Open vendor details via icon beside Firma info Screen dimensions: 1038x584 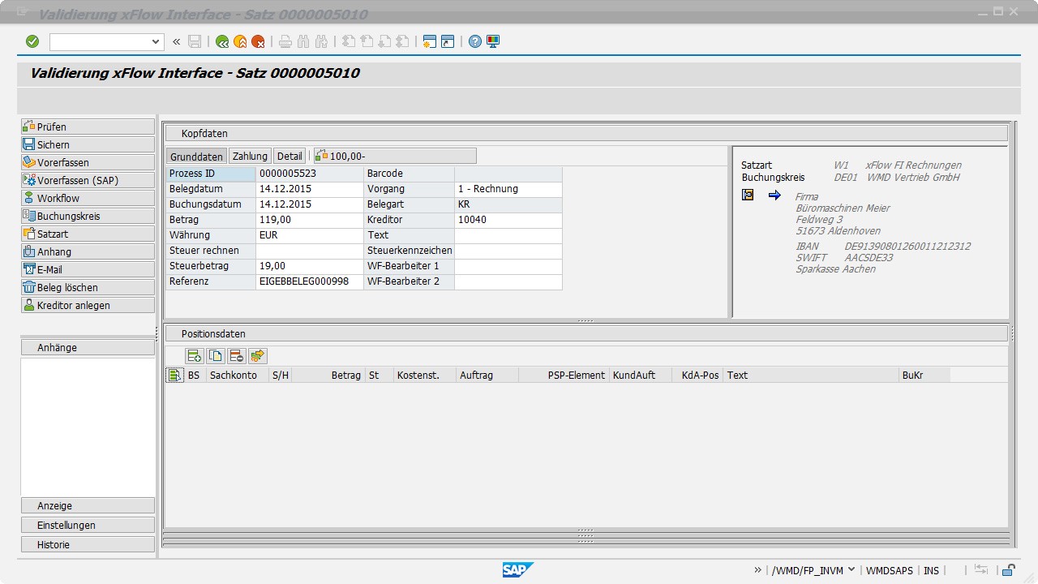(x=747, y=195)
